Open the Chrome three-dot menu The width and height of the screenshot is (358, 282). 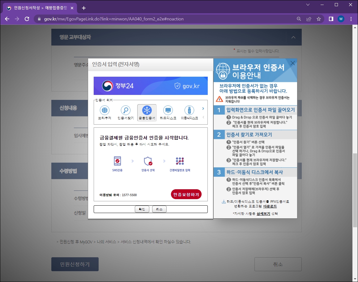tap(351, 19)
